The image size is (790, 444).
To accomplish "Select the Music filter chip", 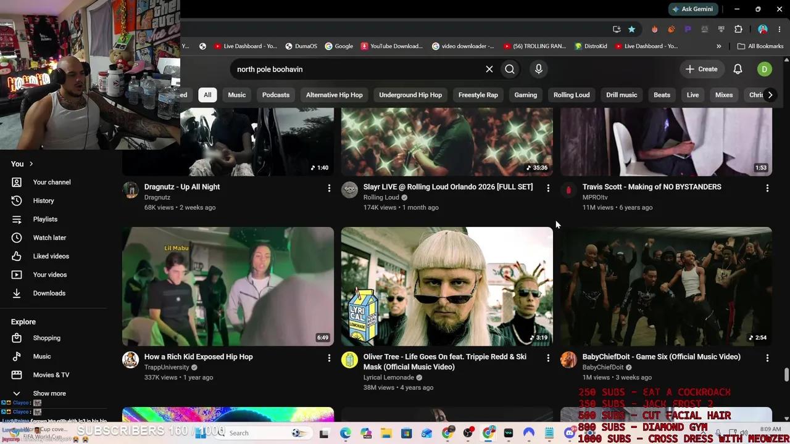I will tap(237, 95).
